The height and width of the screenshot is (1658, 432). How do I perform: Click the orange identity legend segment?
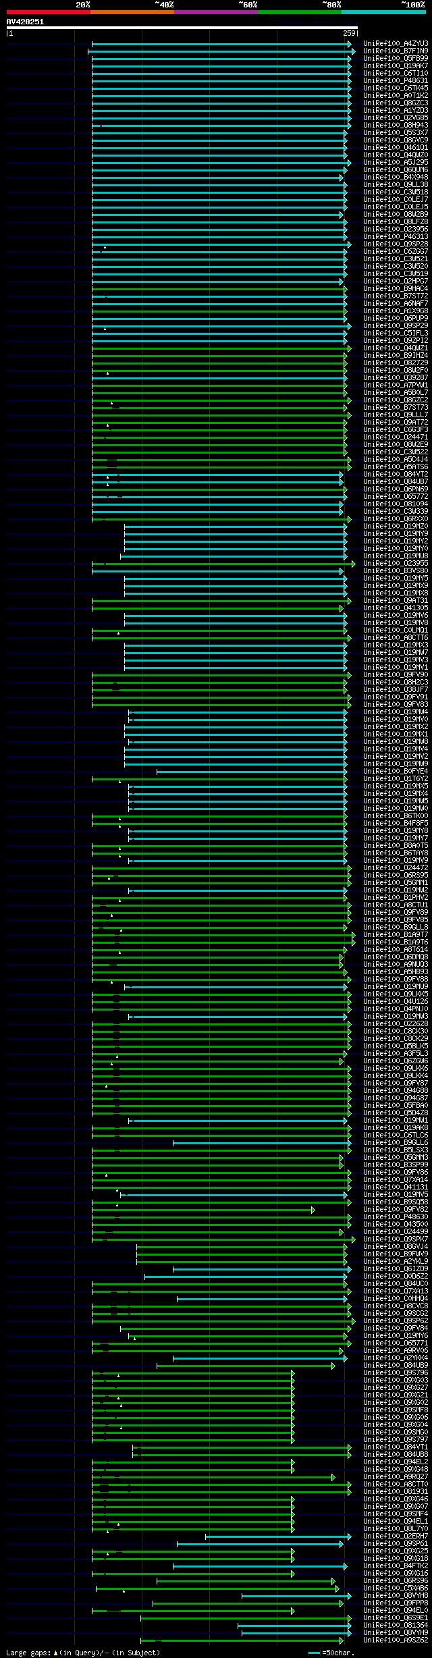[x=132, y=12]
